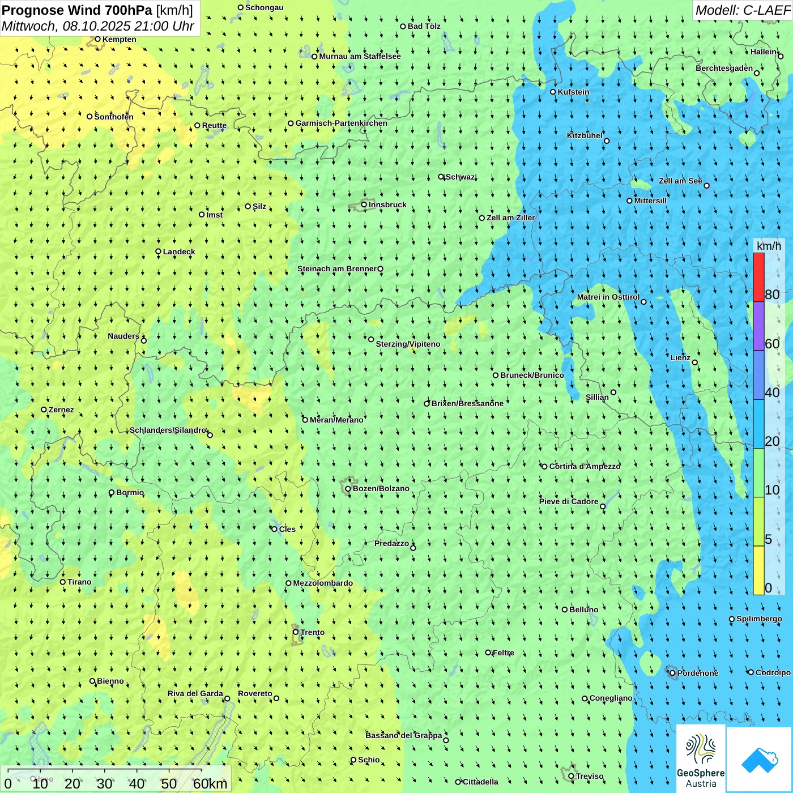Screen dimensions: 793x793
Task: Click the Zell am See label
Action: click(680, 181)
